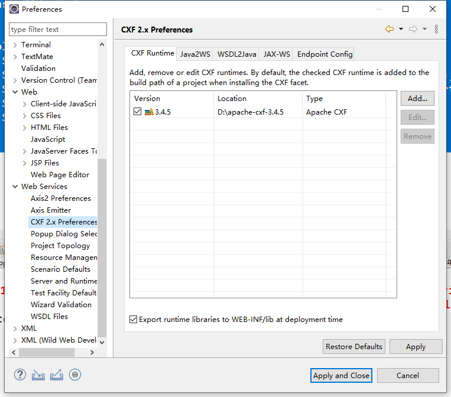Click the Preferences window app icon
The image size is (451, 397).
pos(14,9)
